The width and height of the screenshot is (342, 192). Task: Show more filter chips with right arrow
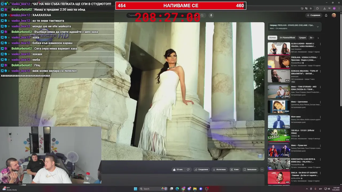click(318, 38)
